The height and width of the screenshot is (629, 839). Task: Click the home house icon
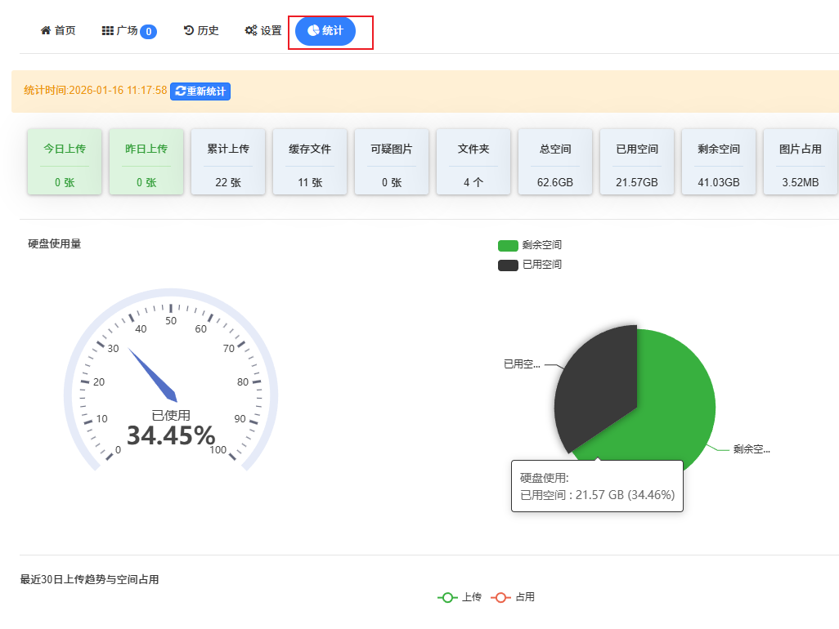point(46,30)
